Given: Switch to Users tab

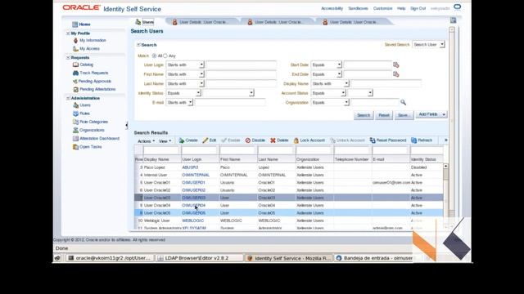Looking at the screenshot, I should pyautogui.click(x=145, y=22).
